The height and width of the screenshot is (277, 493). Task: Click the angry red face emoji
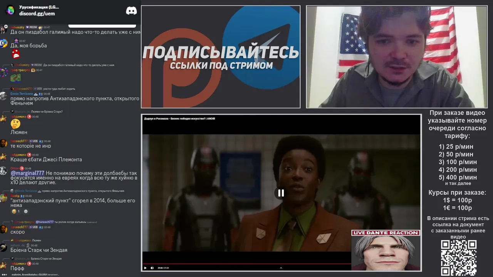pos(15,54)
